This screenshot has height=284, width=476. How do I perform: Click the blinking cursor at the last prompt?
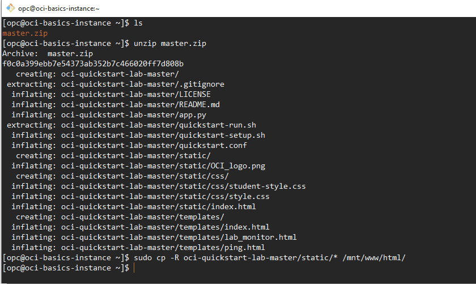coord(134,268)
